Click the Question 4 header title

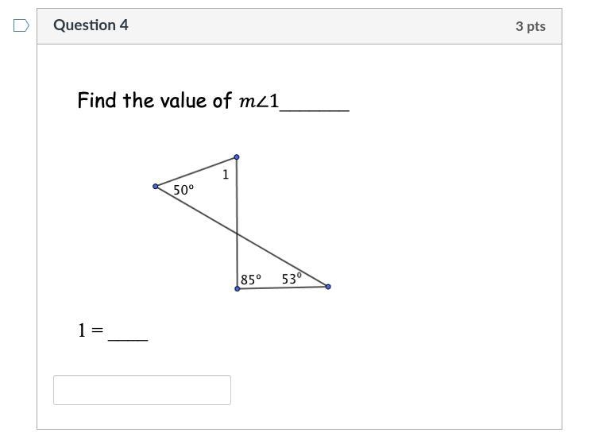coord(91,25)
